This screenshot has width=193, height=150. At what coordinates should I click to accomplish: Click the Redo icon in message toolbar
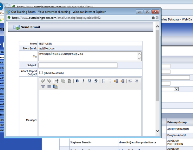click(x=49, y=81)
